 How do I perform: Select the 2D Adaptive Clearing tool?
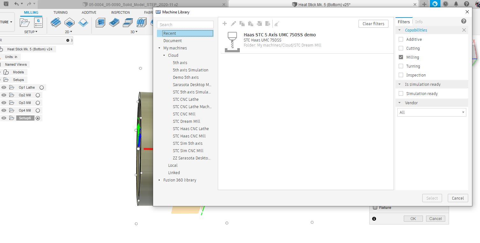pos(56,23)
